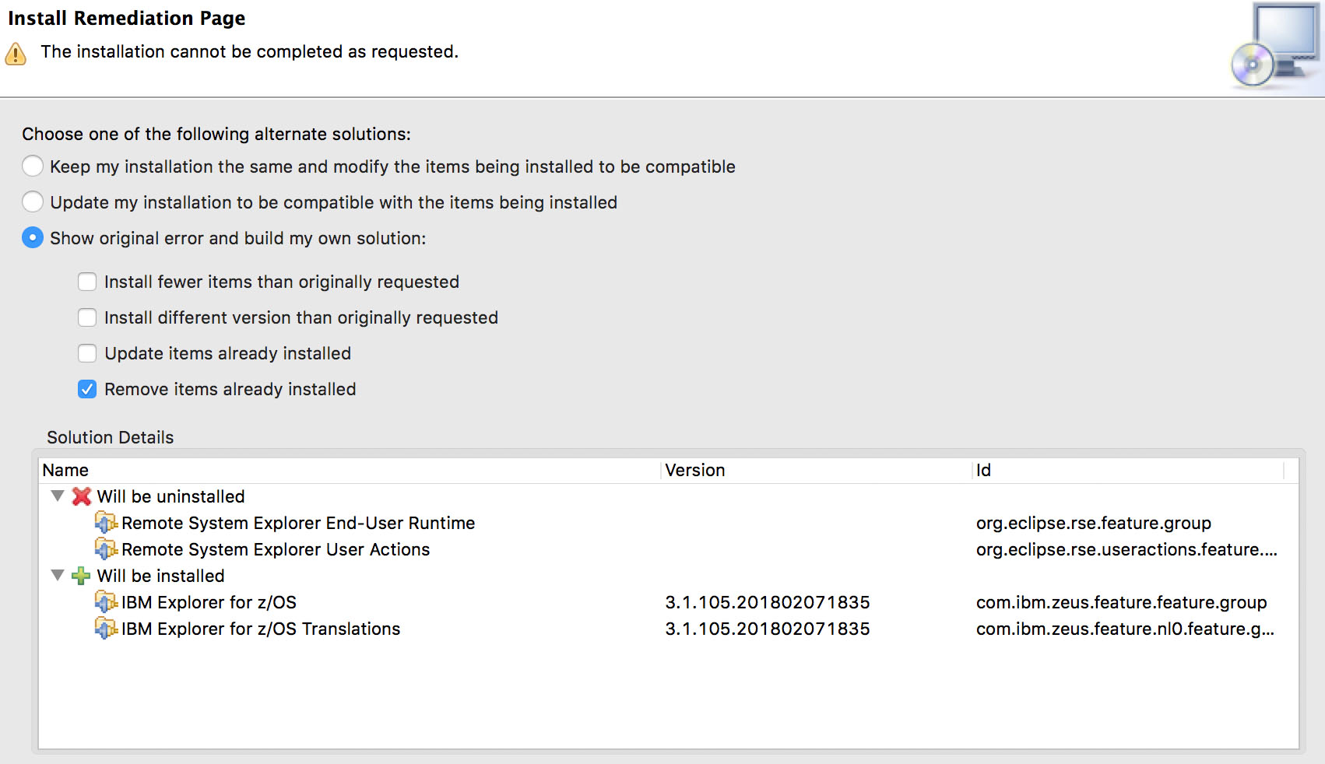Click 'Choose one of the following alternate solutions:' label
The width and height of the screenshot is (1325, 764).
point(216,134)
